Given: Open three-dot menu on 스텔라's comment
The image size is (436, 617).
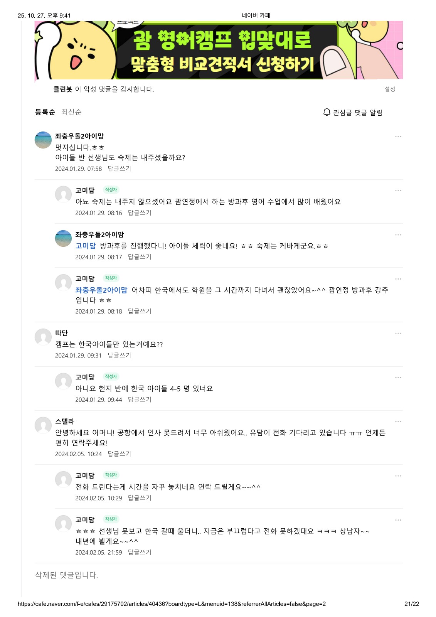Looking at the screenshot, I should 398,421.
